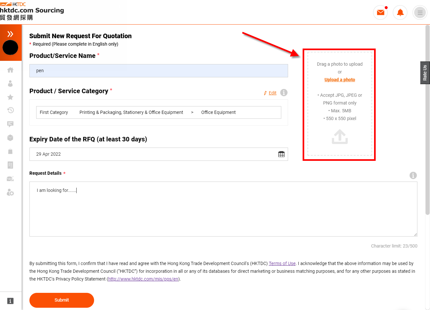The height and width of the screenshot is (310, 430).
Task: Click the Upload a photo link
Action: coord(340,80)
